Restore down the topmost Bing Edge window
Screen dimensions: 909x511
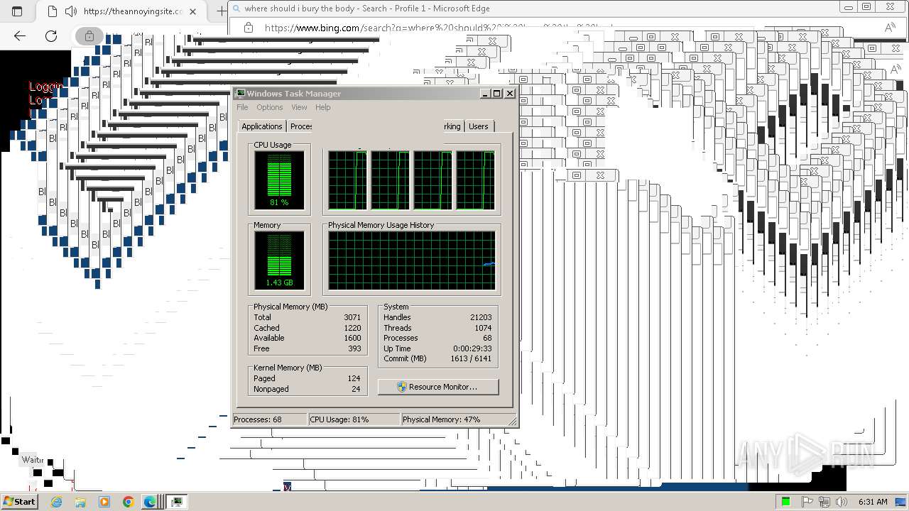coord(866,7)
